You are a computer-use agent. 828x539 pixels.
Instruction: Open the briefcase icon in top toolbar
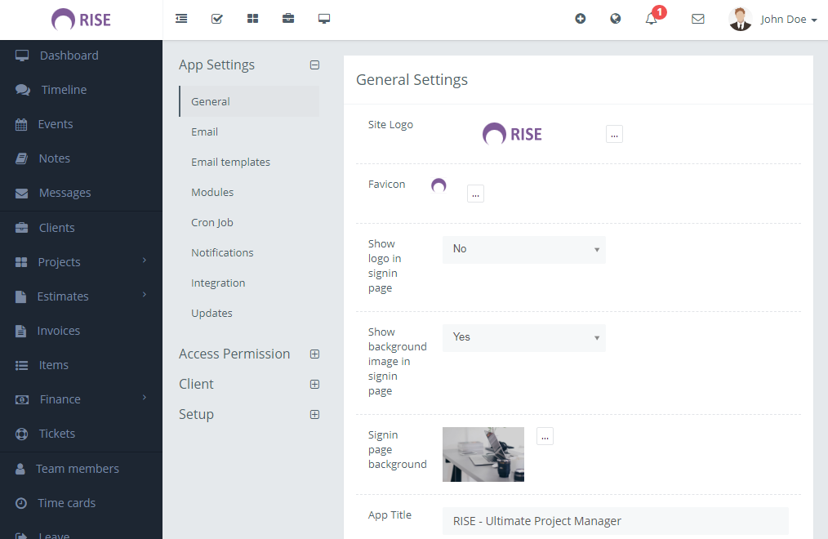288,19
